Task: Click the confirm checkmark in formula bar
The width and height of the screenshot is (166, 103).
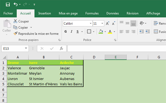Action: [x=52, y=48]
